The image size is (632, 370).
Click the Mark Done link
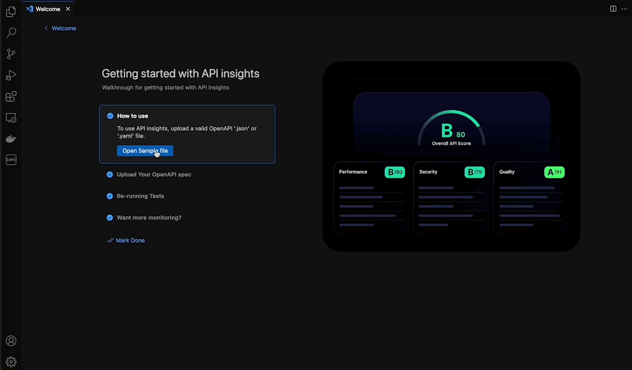(x=130, y=240)
